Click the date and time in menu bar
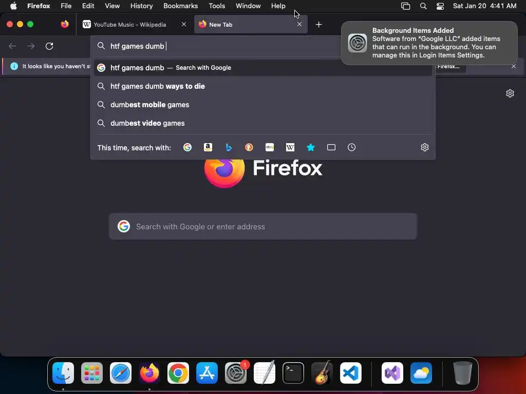The image size is (526, 394). pyautogui.click(x=484, y=6)
